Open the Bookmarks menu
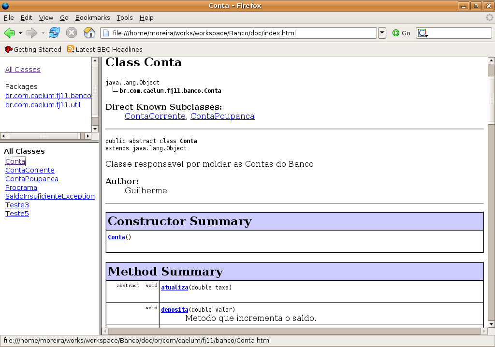This screenshot has width=495, height=347. pyautogui.click(x=92, y=17)
